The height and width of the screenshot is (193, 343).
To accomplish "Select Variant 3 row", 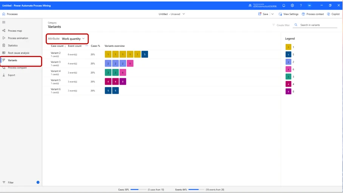I will pos(161,64).
